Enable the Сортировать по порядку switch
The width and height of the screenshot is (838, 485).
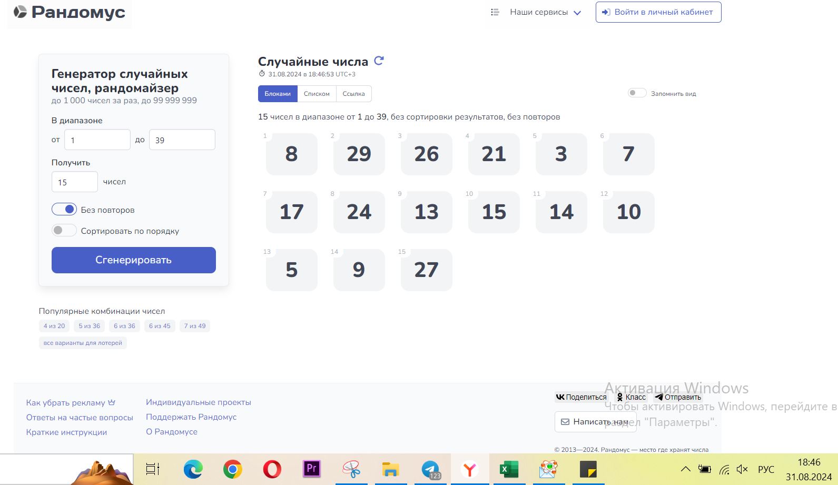pos(64,230)
